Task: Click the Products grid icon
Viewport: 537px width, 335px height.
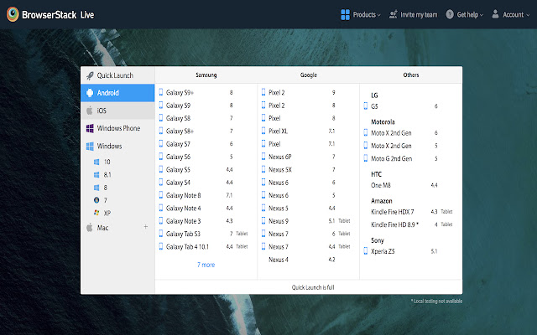Action: [345, 14]
